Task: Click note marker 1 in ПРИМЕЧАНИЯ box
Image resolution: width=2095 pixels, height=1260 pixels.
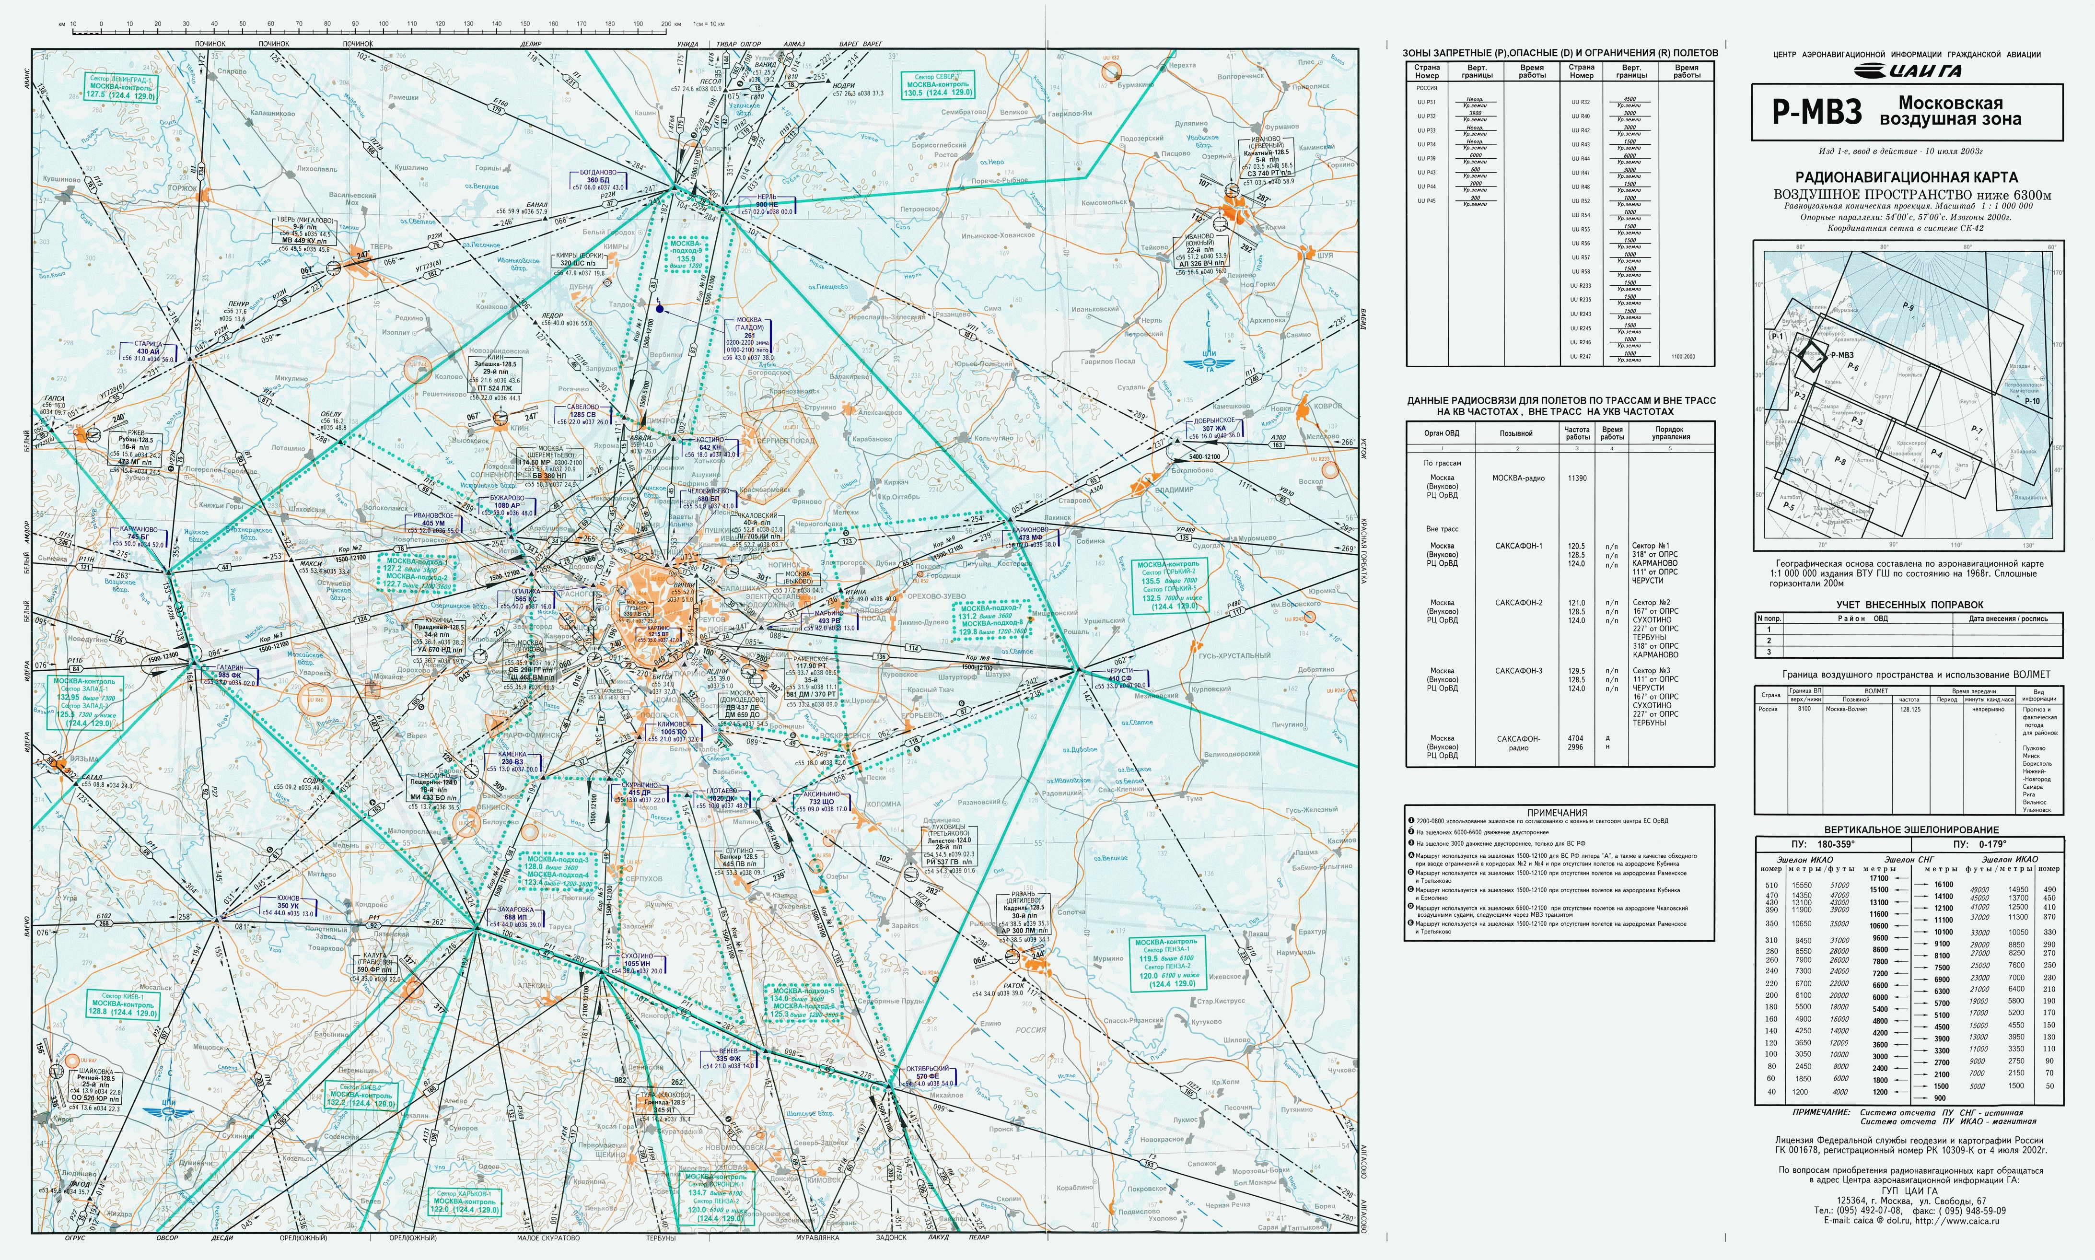Action: [x=1410, y=821]
